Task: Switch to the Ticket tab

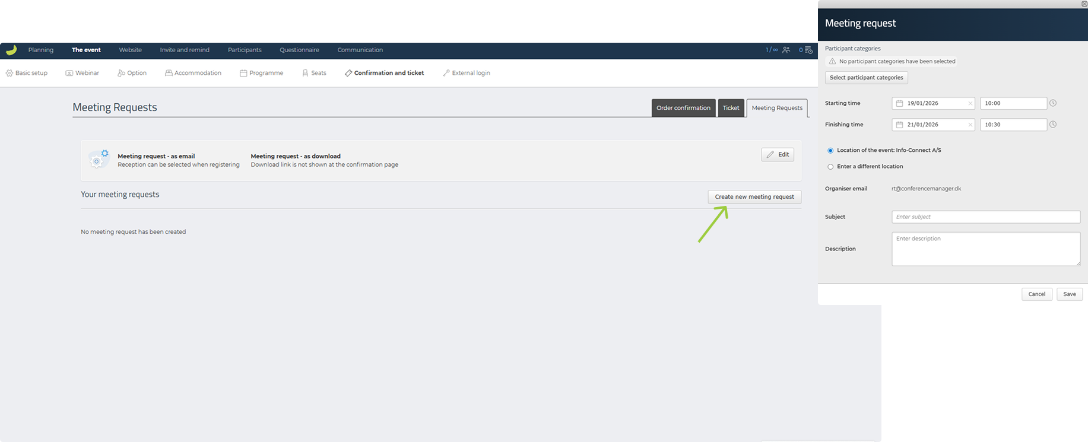Action: [731, 108]
